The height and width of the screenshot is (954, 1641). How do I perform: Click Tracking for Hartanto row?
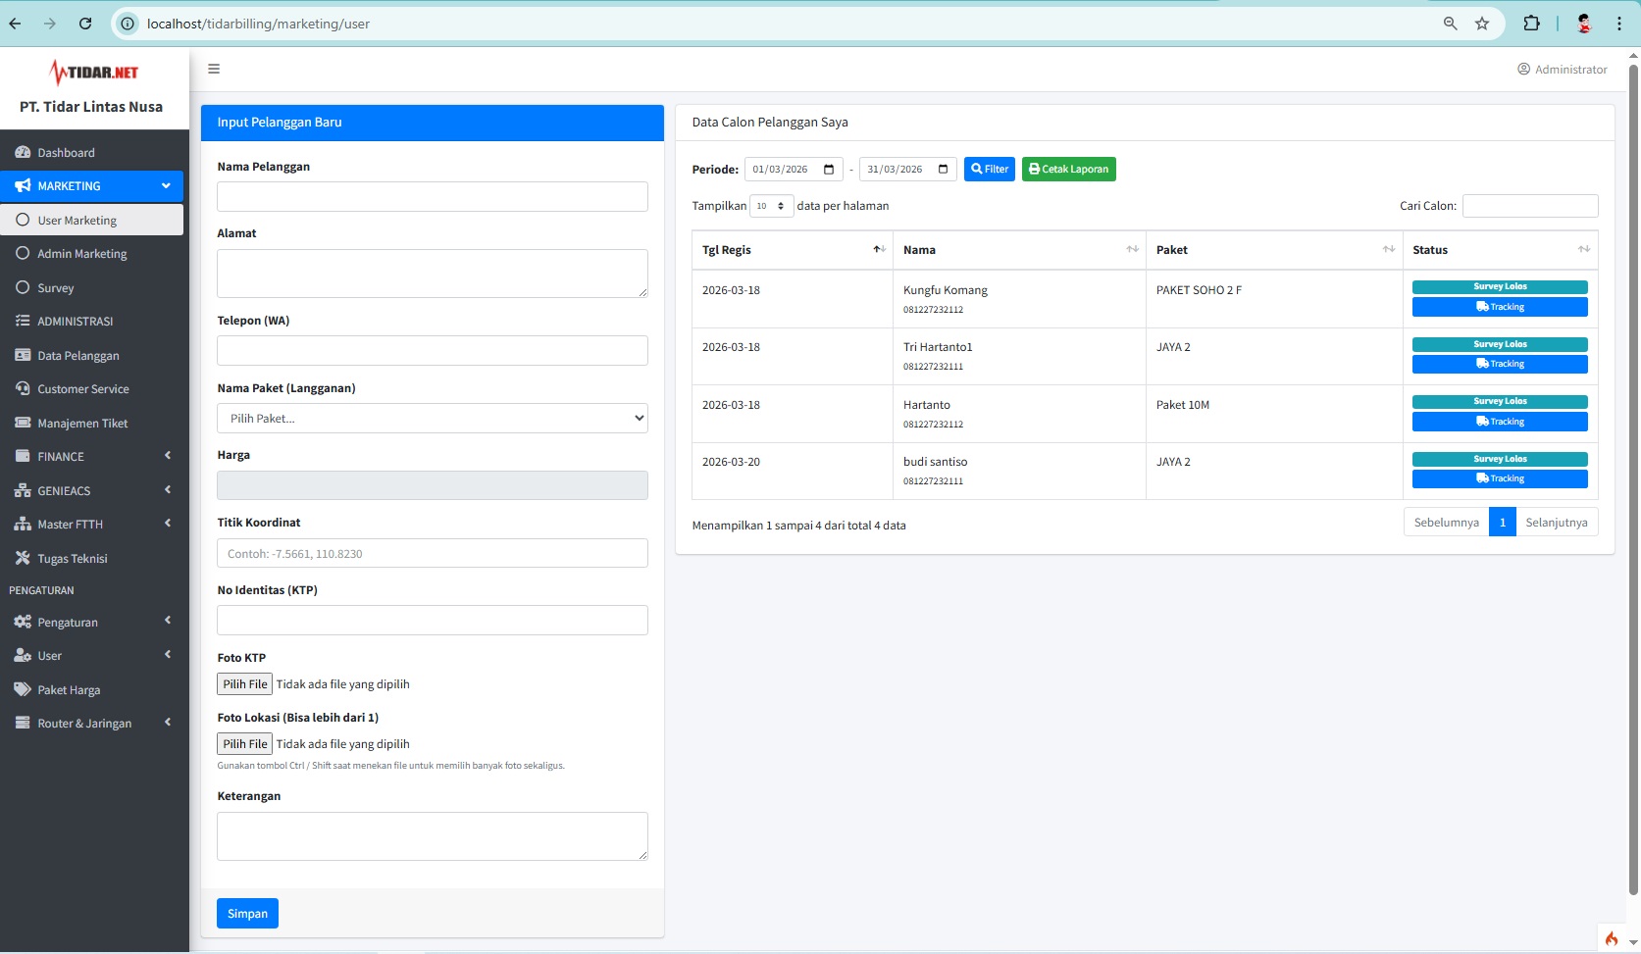click(x=1500, y=422)
